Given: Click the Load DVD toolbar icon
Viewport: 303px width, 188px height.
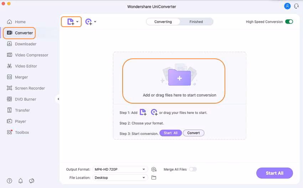Looking at the screenshot, I should click(89, 22).
